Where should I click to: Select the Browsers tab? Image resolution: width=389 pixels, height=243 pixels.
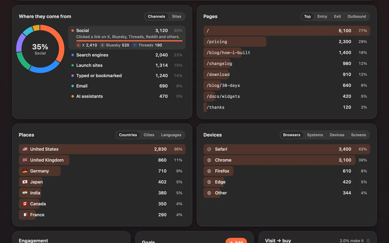click(x=292, y=135)
